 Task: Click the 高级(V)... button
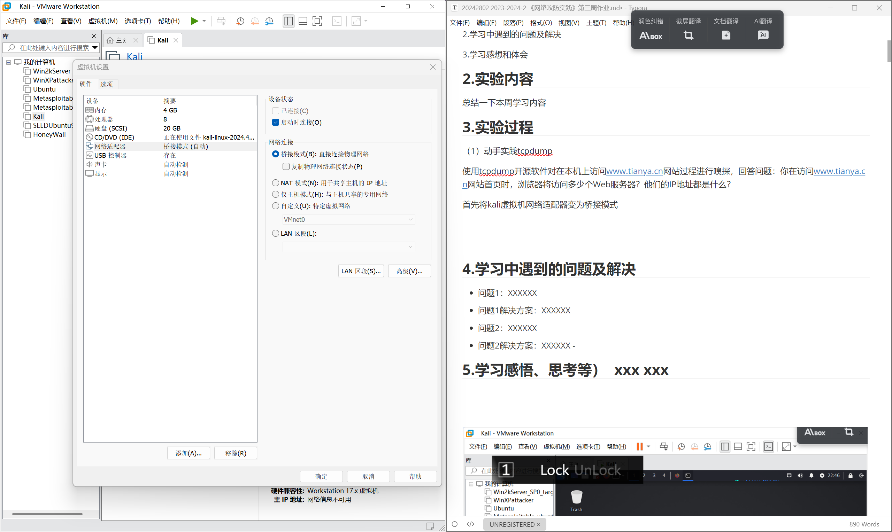tap(409, 271)
